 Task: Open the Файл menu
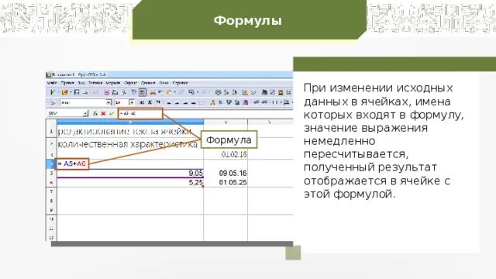[52, 83]
